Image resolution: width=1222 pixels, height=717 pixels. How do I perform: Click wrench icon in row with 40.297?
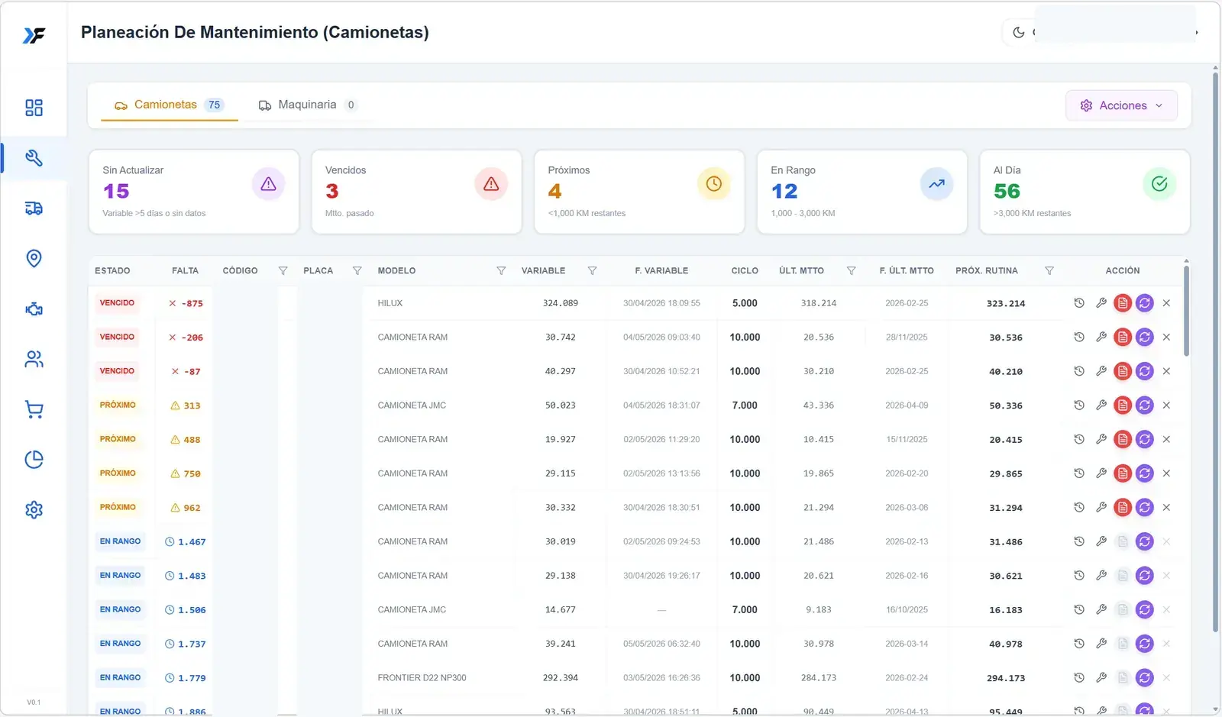click(1101, 371)
